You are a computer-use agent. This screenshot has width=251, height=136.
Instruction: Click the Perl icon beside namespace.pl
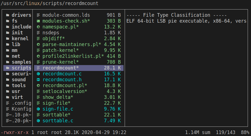tap(38, 27)
